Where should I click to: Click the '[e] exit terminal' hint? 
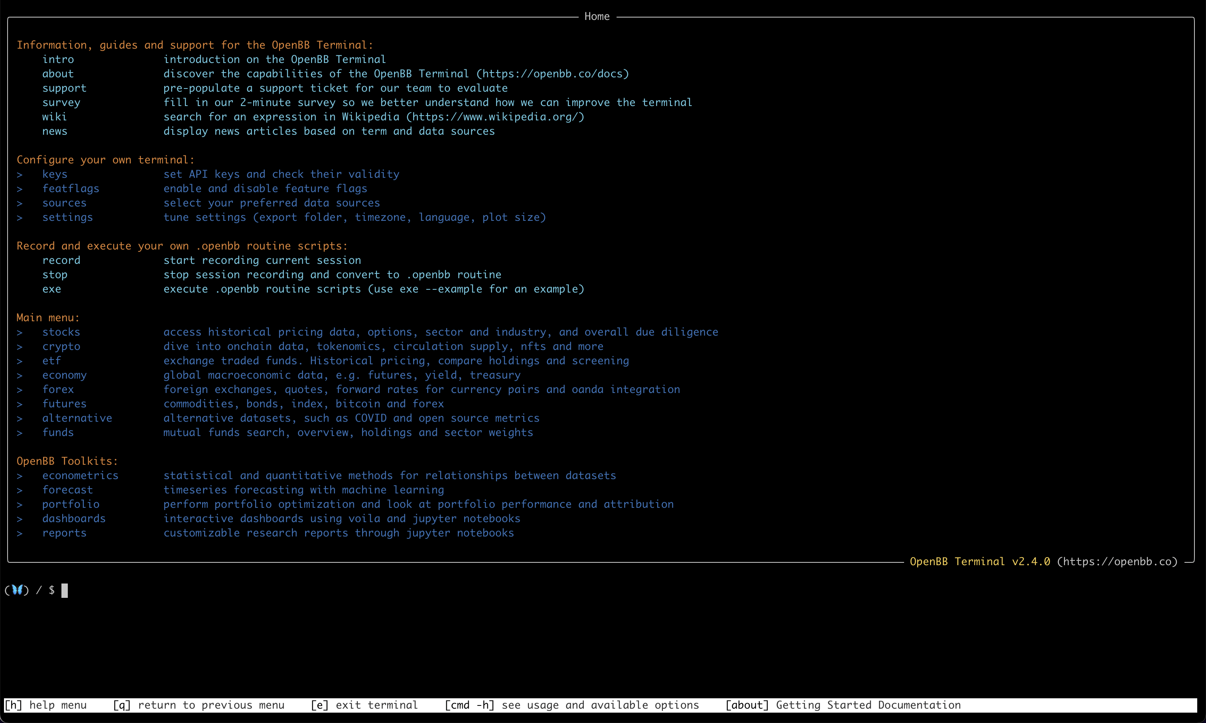pyautogui.click(x=365, y=705)
